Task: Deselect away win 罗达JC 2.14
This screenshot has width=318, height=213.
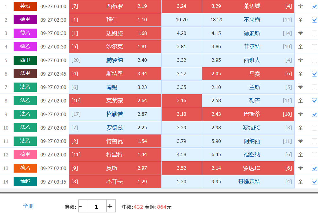Action: point(248,168)
